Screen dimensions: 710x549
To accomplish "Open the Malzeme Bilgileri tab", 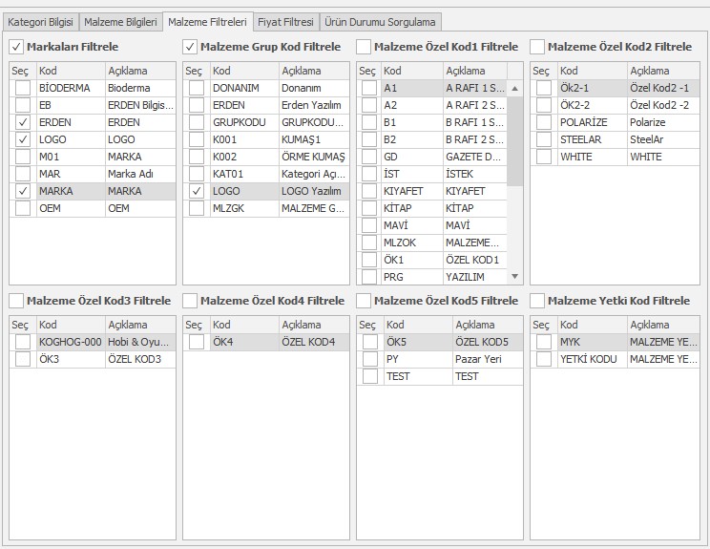I will (121, 21).
